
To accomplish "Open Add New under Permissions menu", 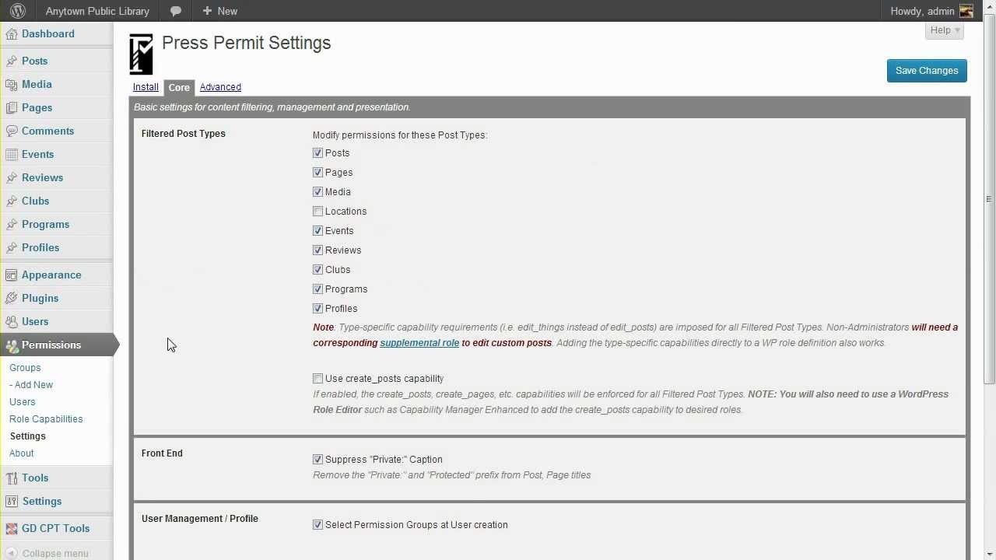I will 31,385.
